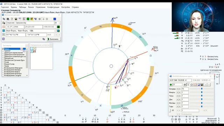Click the printer icon in dynamics window
The image size is (224, 126).
185,85
